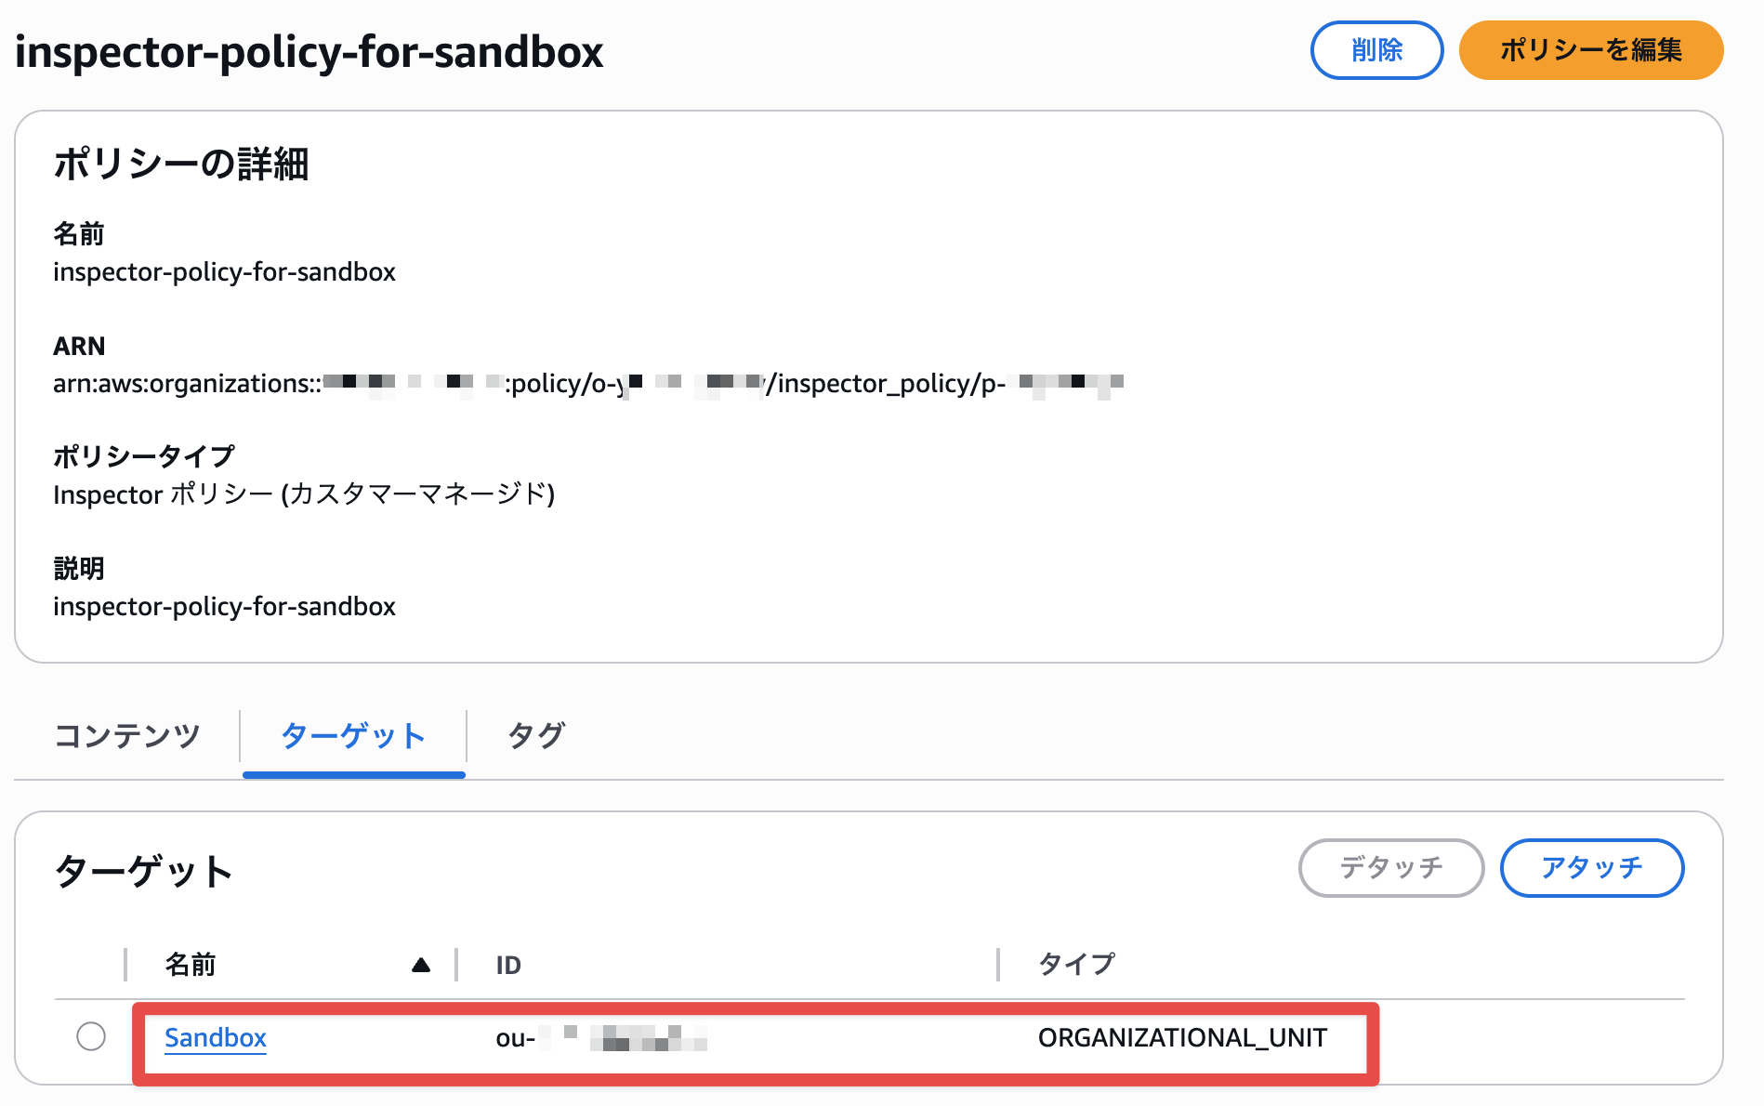The width and height of the screenshot is (1764, 1106).
Task: Sort targets by the タイプ column header
Action: (1075, 965)
